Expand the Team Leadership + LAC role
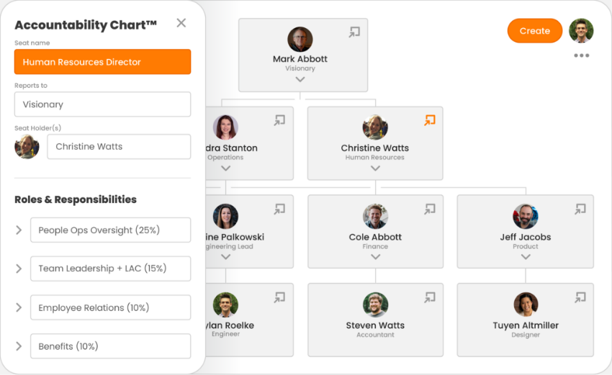The width and height of the screenshot is (612, 375). click(19, 268)
